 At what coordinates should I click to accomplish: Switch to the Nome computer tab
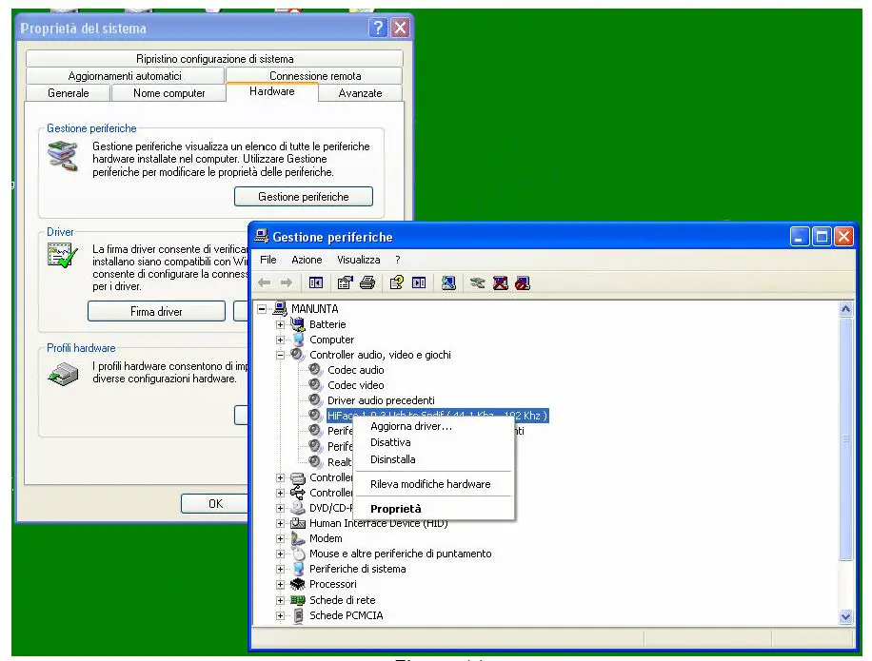point(169,93)
